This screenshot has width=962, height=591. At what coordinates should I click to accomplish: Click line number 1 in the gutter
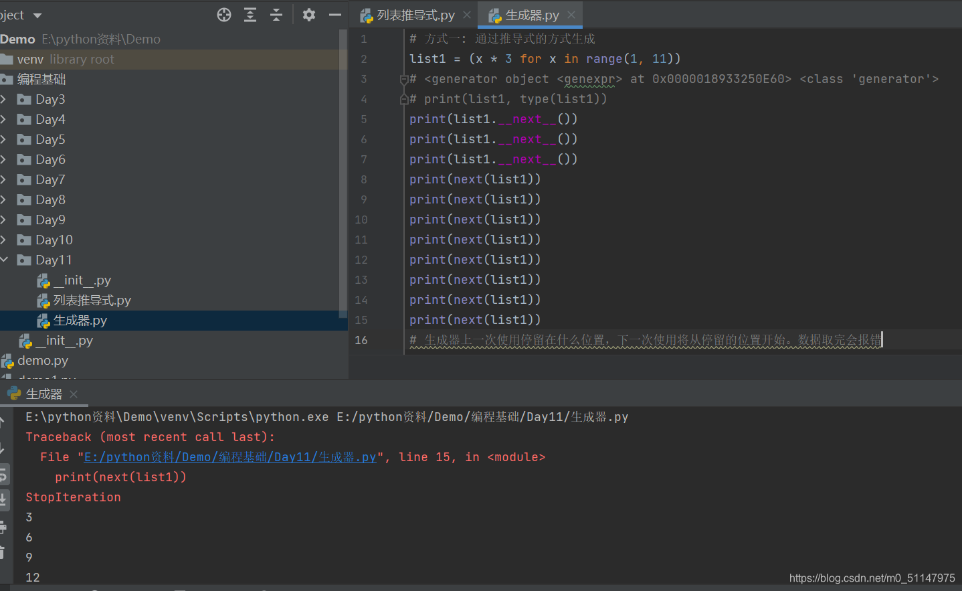(x=364, y=39)
